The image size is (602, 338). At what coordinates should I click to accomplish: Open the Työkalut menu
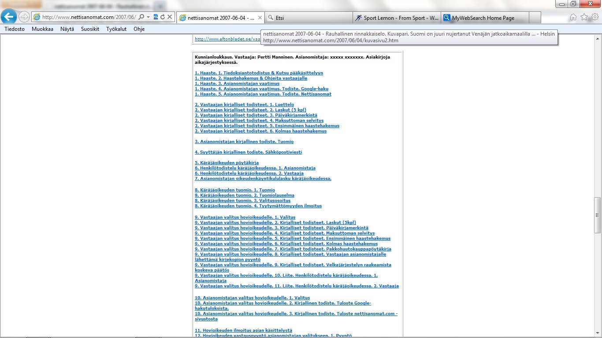tap(116, 29)
